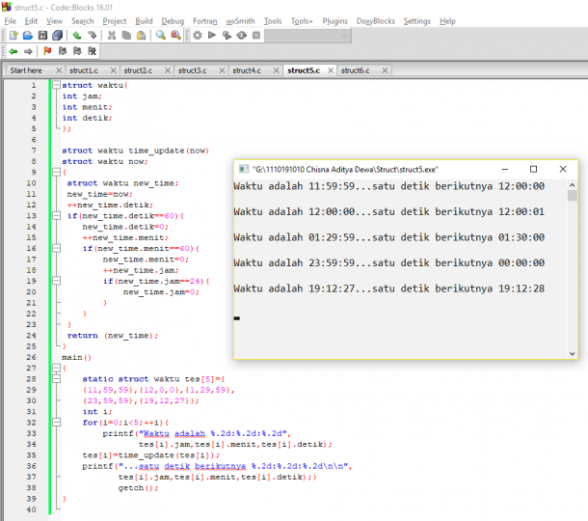This screenshot has width=588, height=521.
Task: Toggle bookmark with red flag icon
Action: coord(47,51)
